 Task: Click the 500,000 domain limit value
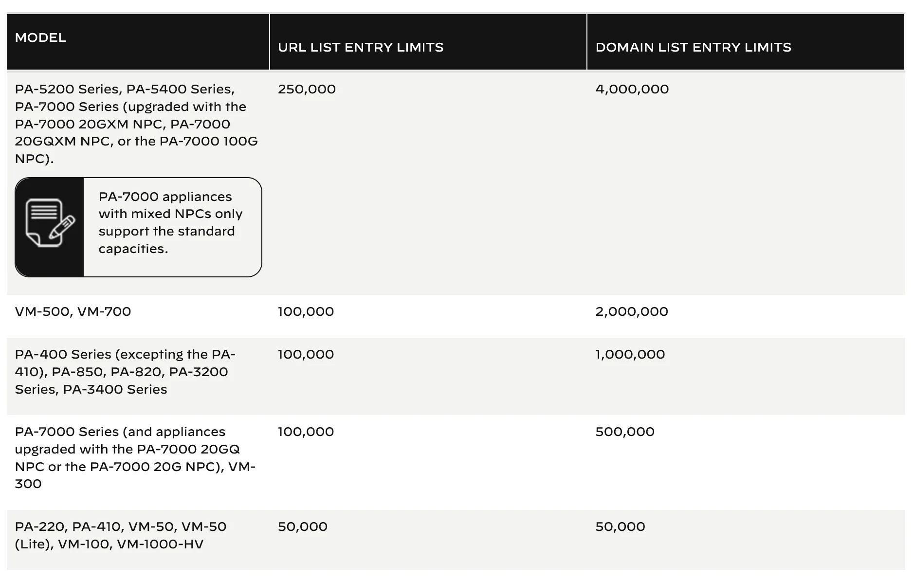click(x=625, y=432)
